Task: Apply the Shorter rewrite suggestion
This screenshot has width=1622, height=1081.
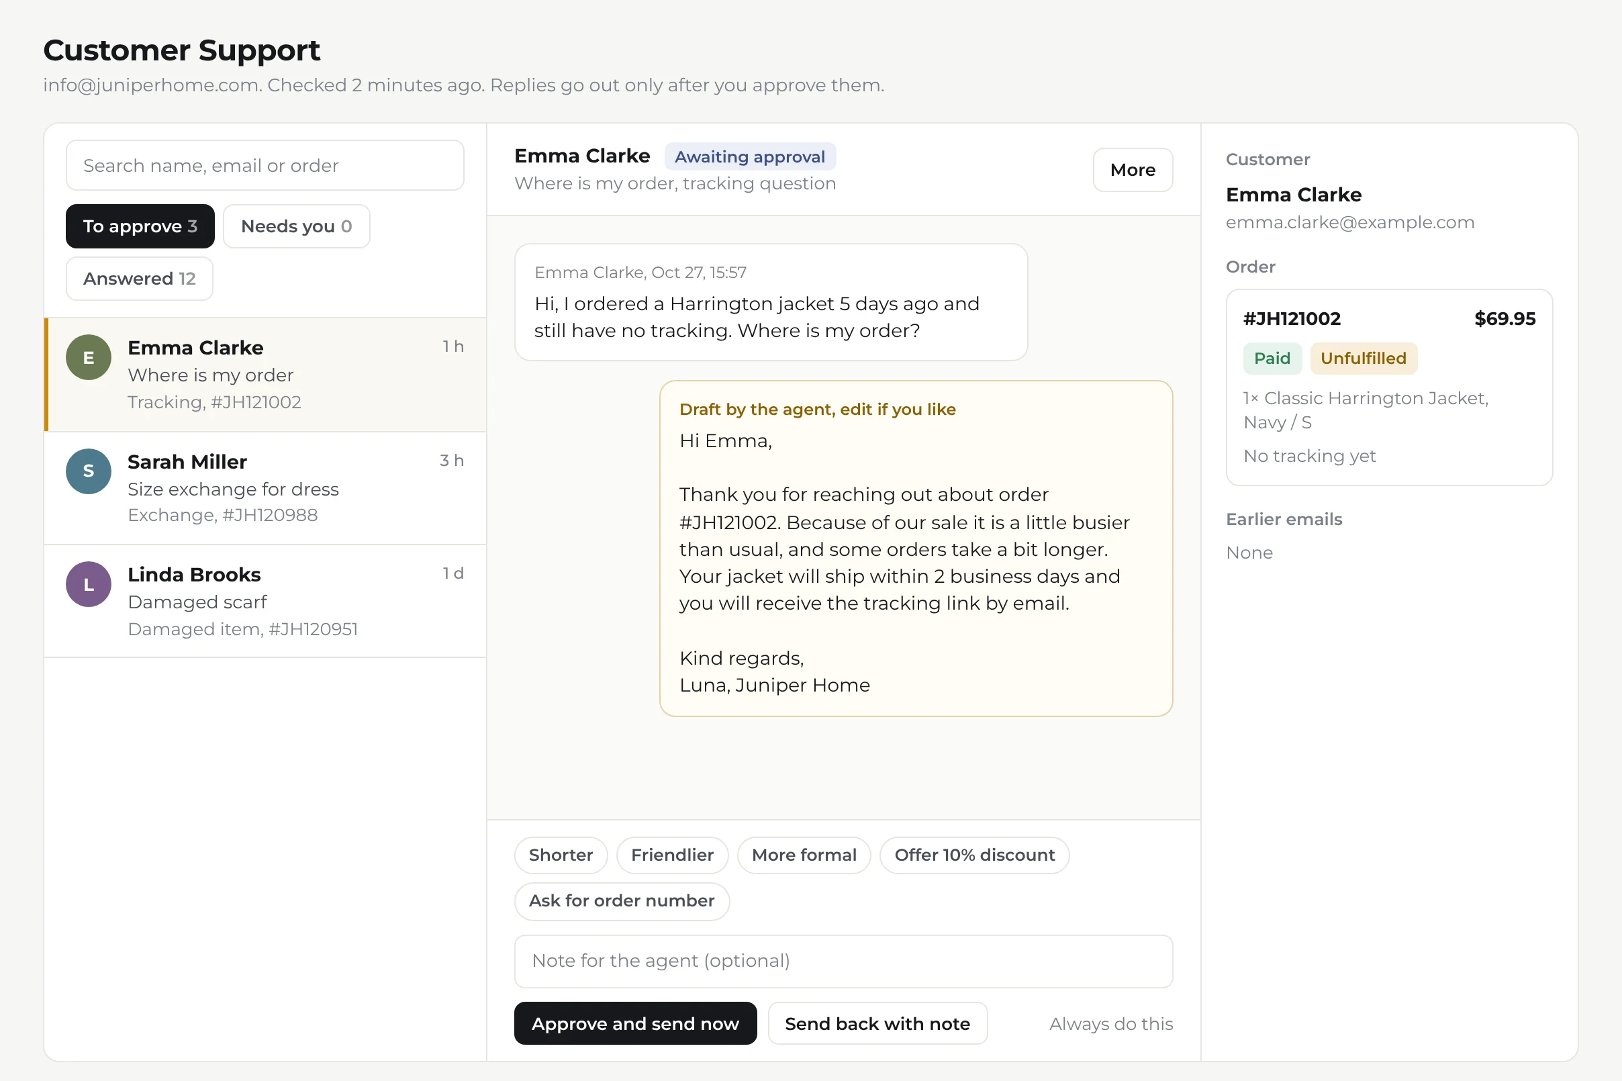Action: click(x=561, y=855)
